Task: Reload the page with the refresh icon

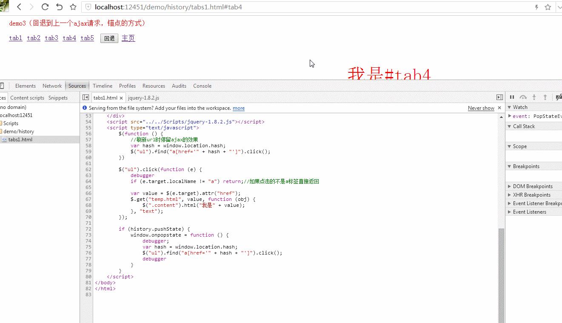Action: (45, 7)
